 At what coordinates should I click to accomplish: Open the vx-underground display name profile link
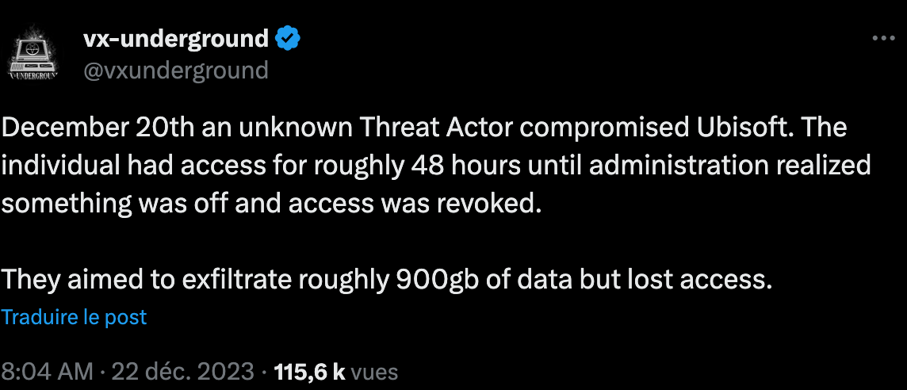177,39
